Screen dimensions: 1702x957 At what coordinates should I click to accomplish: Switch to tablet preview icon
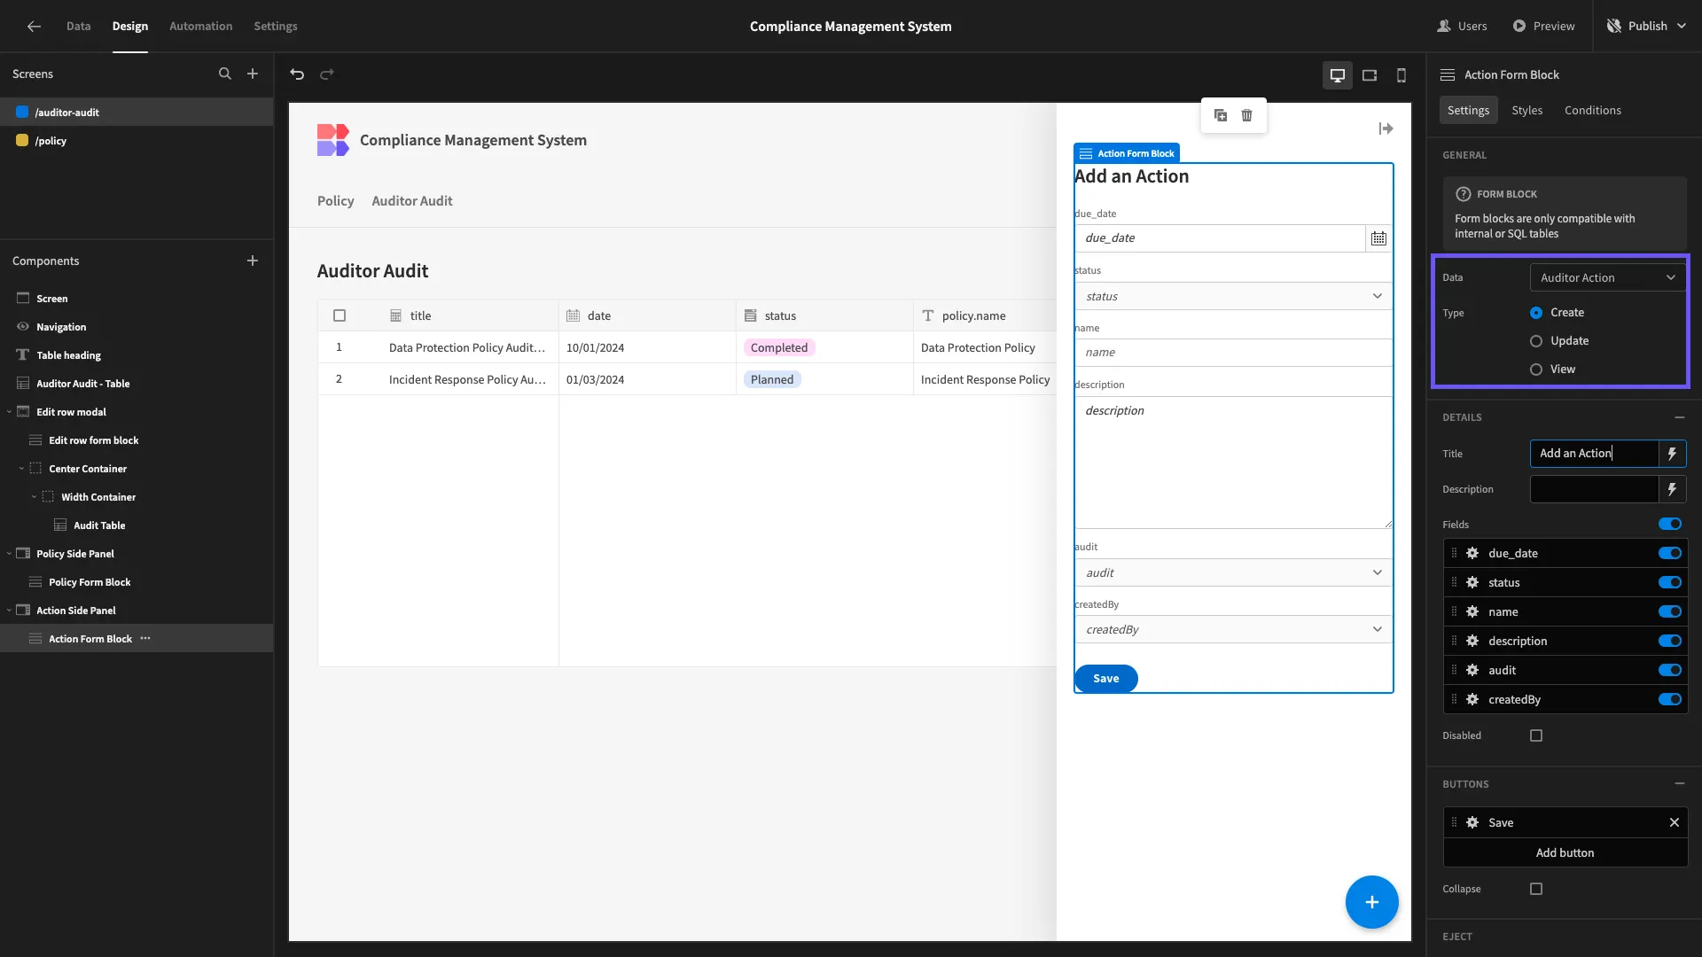(x=1370, y=75)
